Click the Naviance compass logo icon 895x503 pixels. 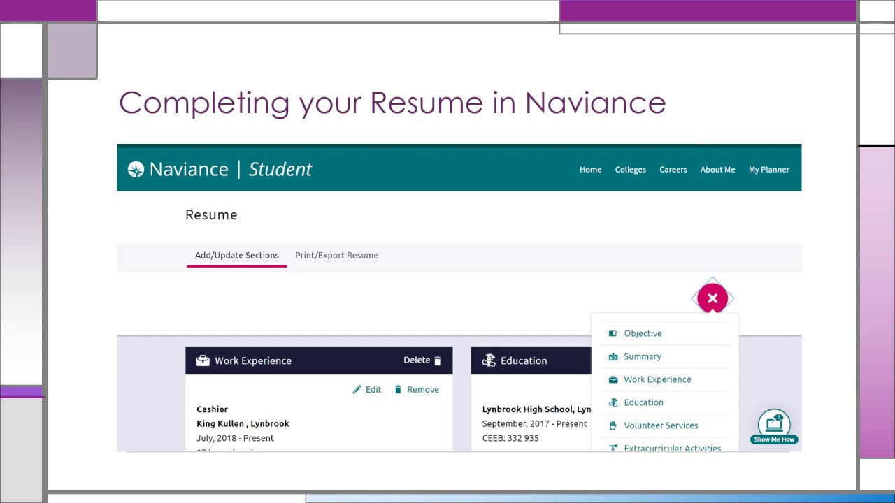pyautogui.click(x=136, y=169)
